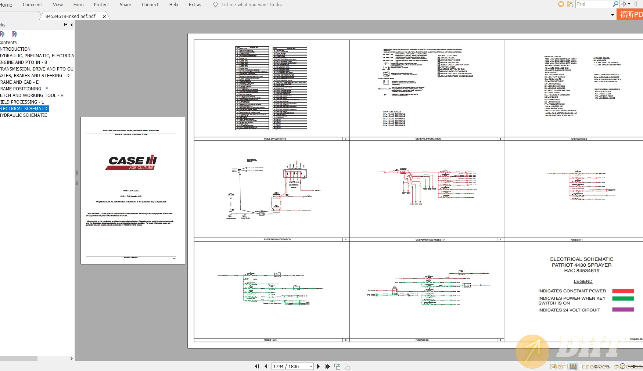Advance to the next page
The image size is (643, 371).
318,366
